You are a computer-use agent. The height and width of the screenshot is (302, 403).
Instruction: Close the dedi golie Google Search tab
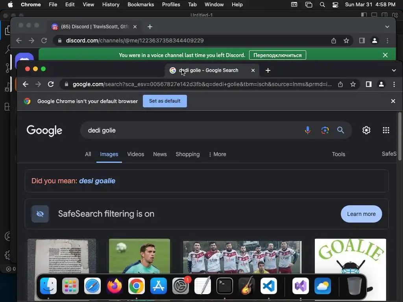253,70
